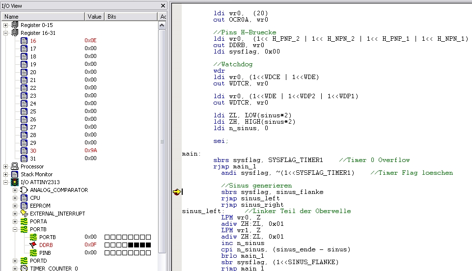This screenshot has width=472, height=271.
Task: Click the I/O ATTINY2313 chip icon
Action: 15,182
